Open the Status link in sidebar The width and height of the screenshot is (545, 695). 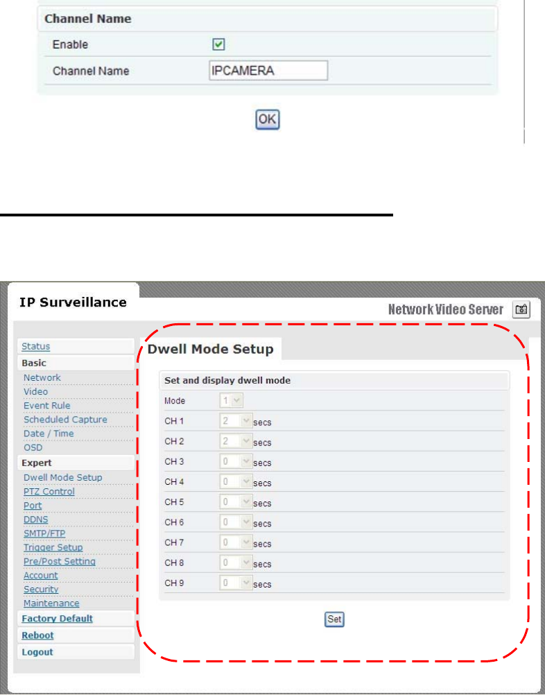[x=36, y=346]
